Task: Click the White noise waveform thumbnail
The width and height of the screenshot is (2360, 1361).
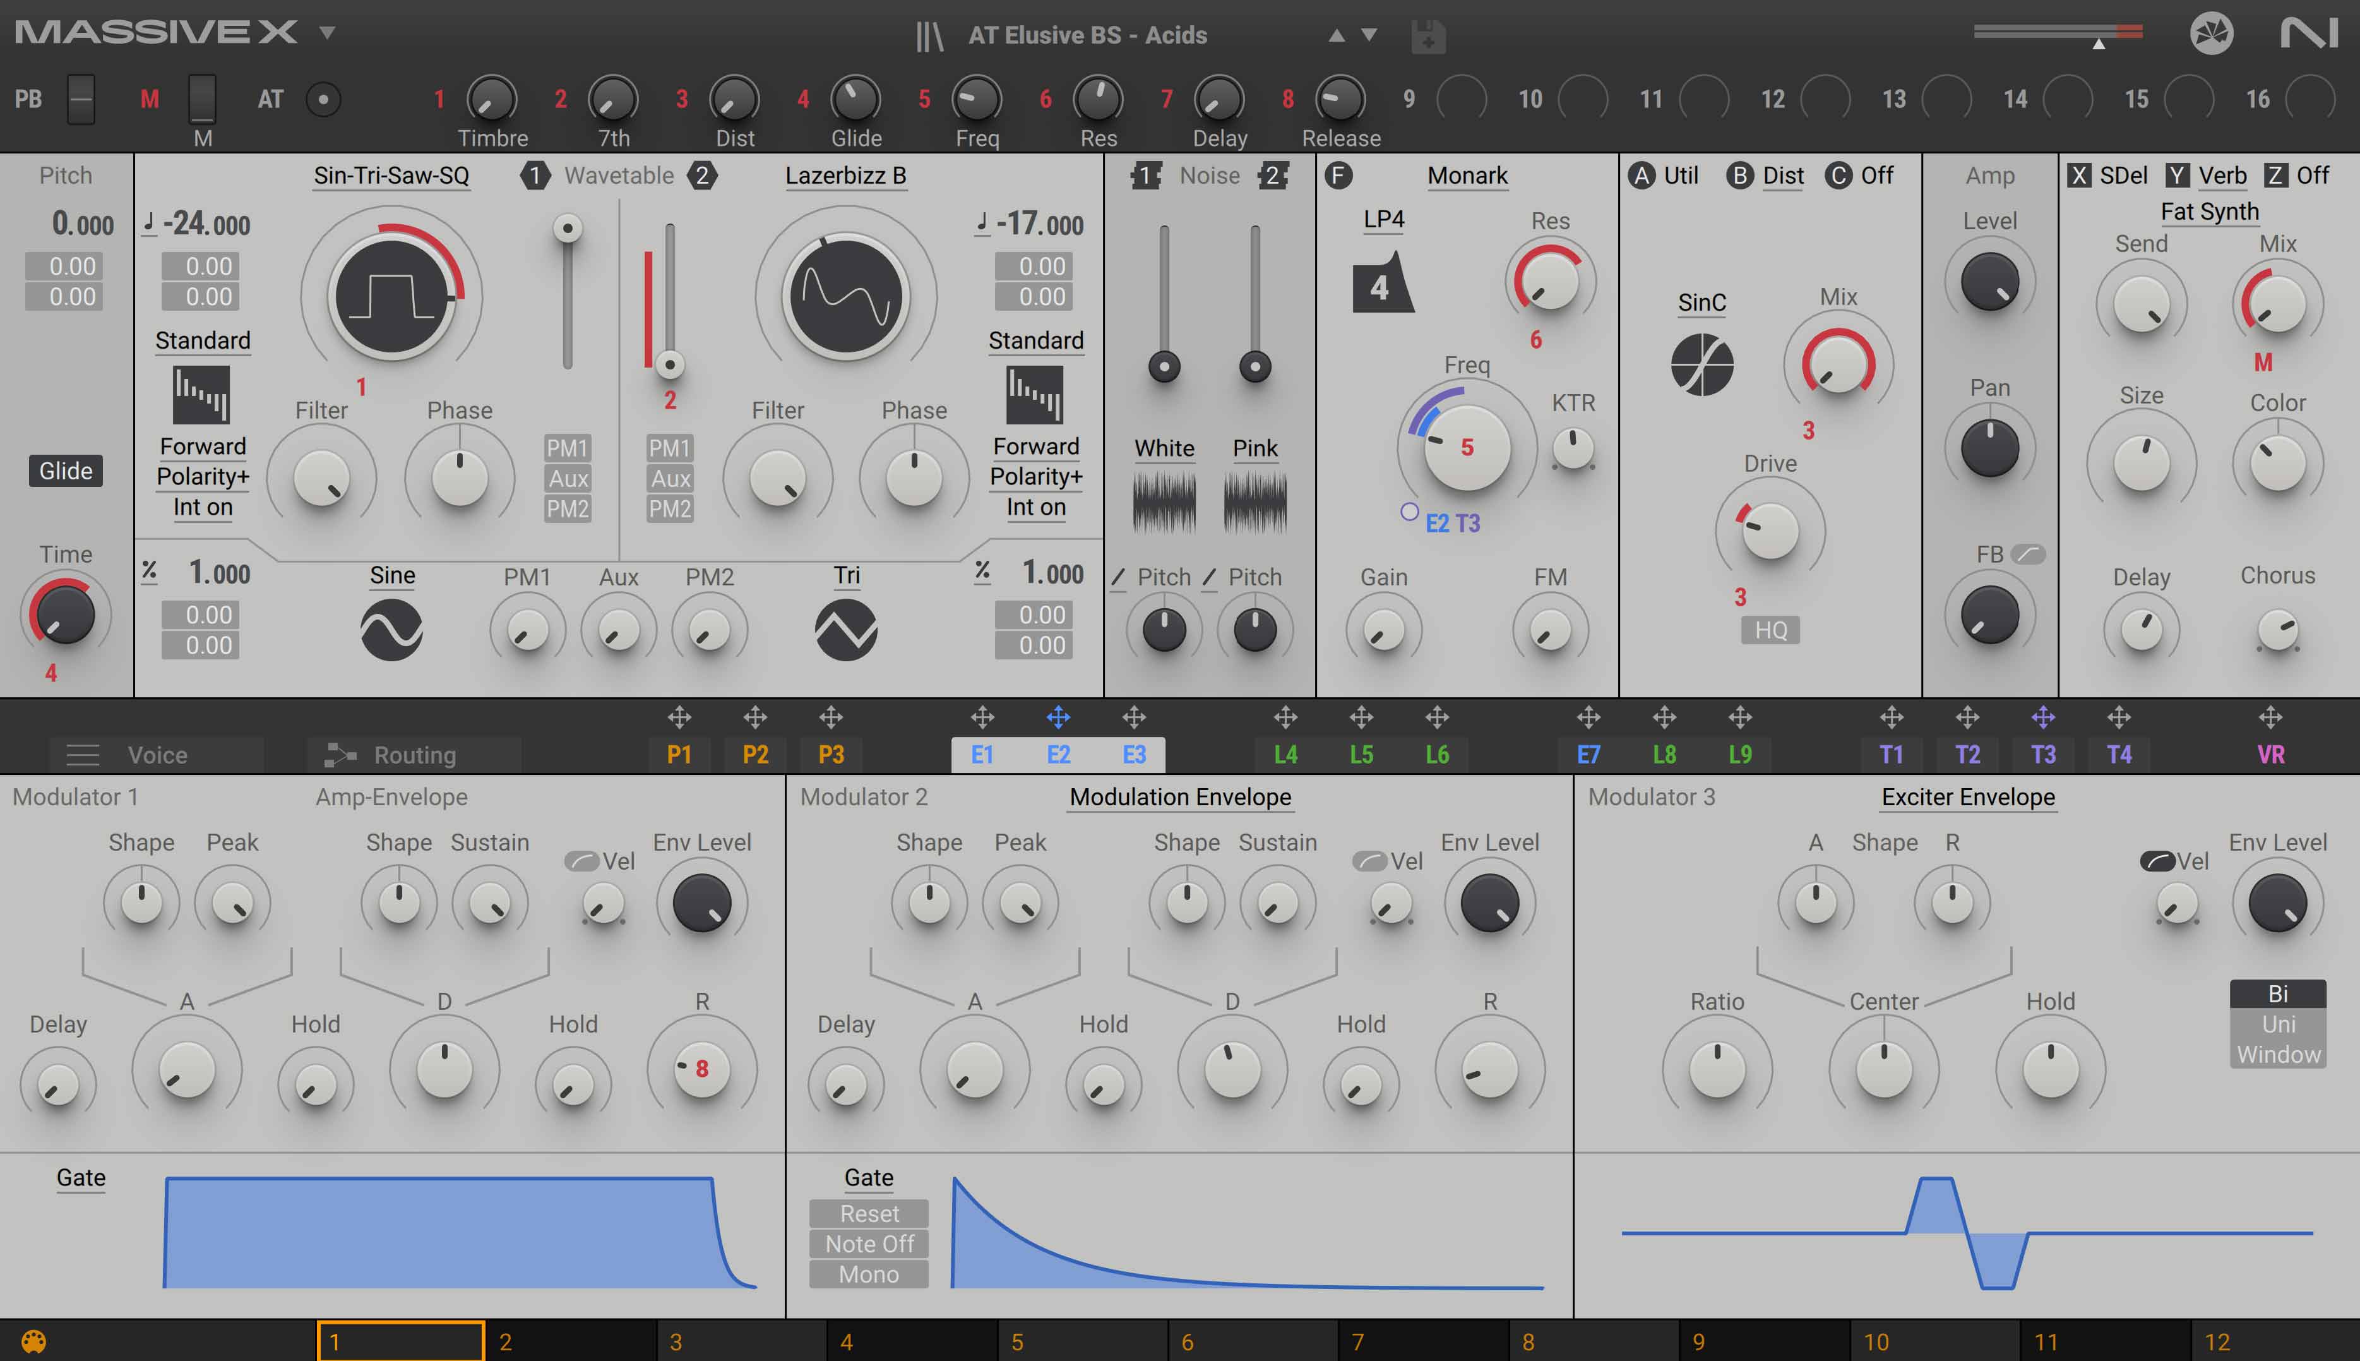Action: [x=1164, y=503]
